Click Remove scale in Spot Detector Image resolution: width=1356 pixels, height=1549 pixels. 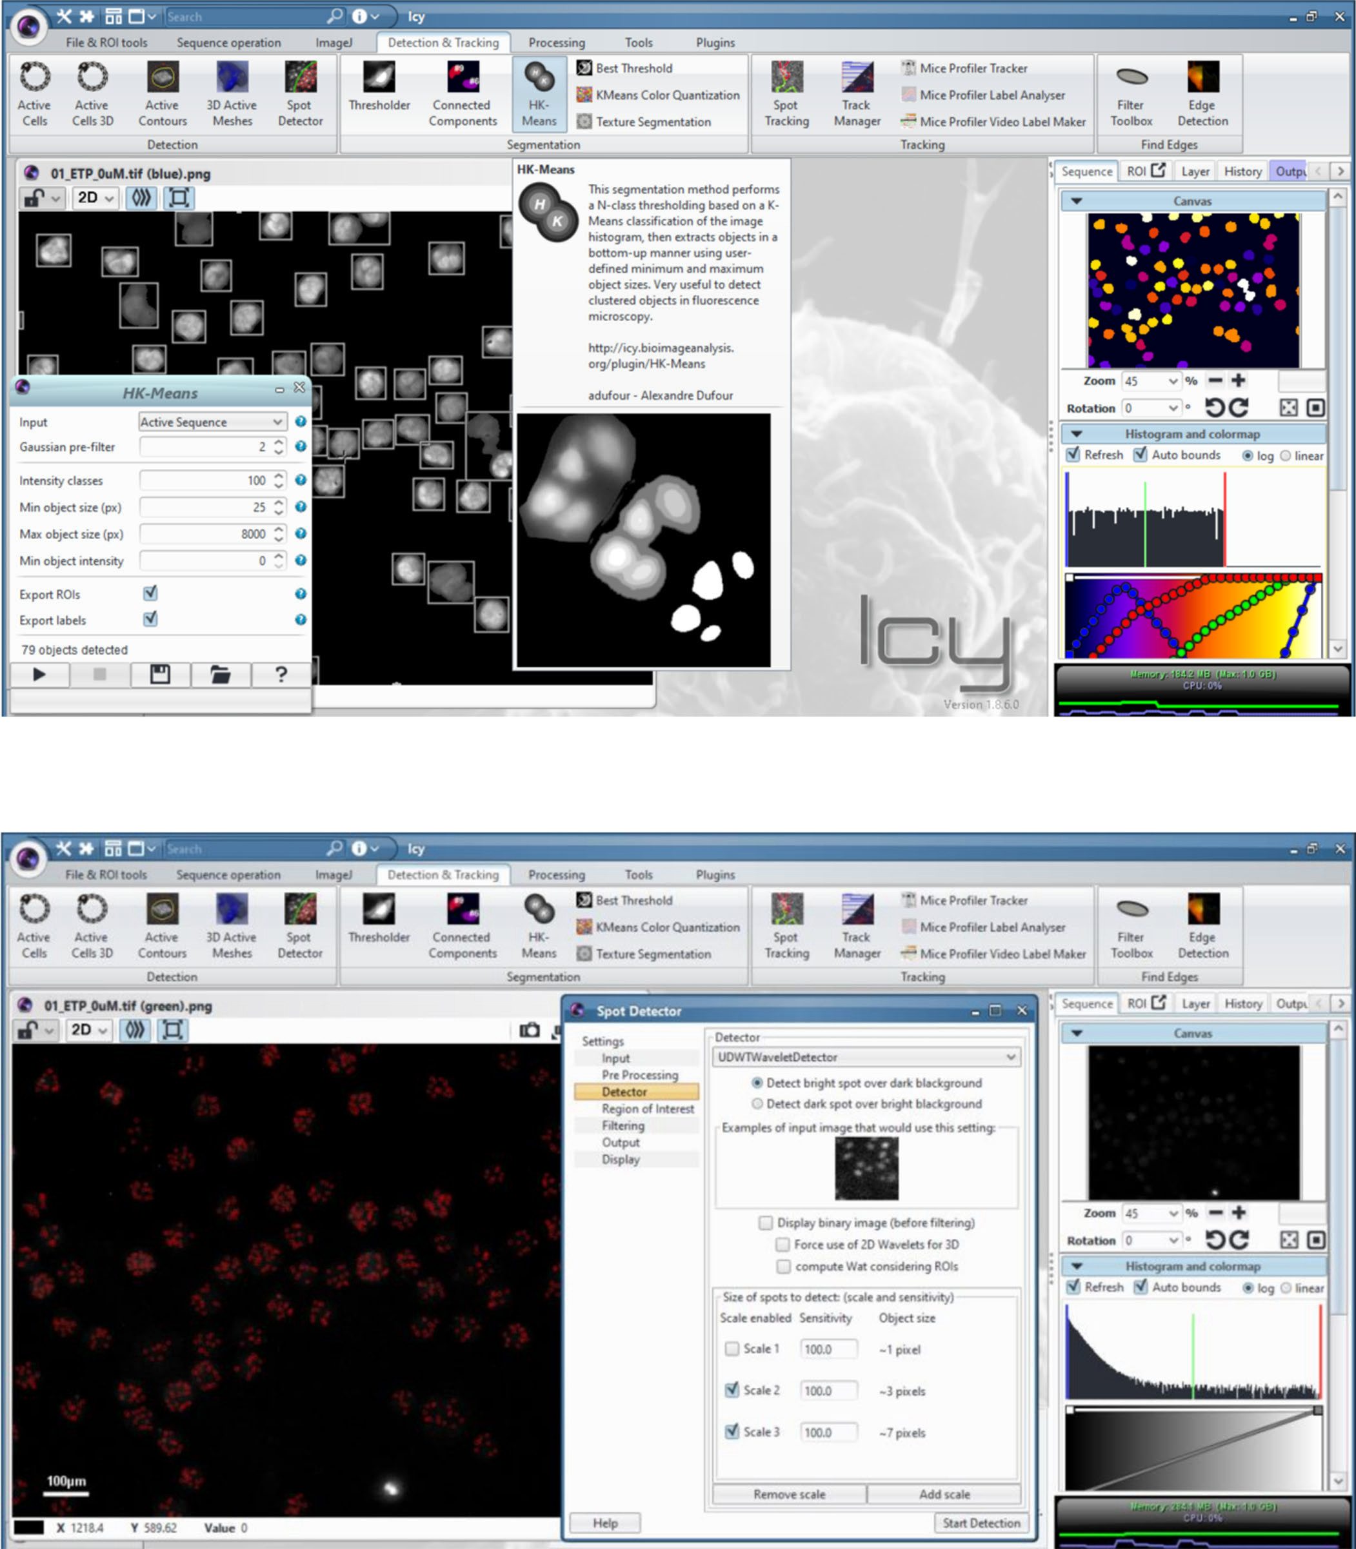pyautogui.click(x=789, y=1494)
